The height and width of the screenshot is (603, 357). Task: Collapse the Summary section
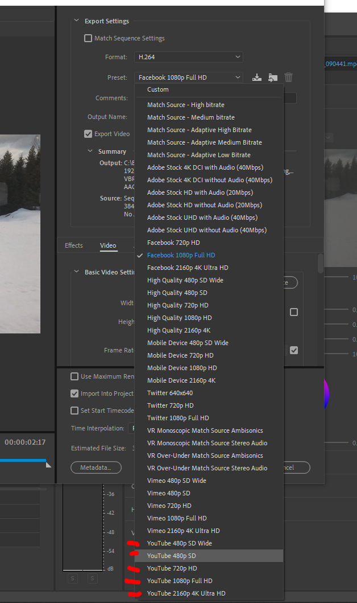coord(90,151)
